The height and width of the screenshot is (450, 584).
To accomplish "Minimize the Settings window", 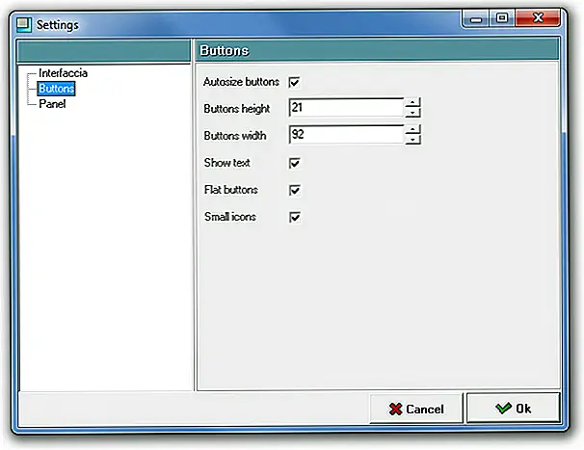I will tap(476, 18).
